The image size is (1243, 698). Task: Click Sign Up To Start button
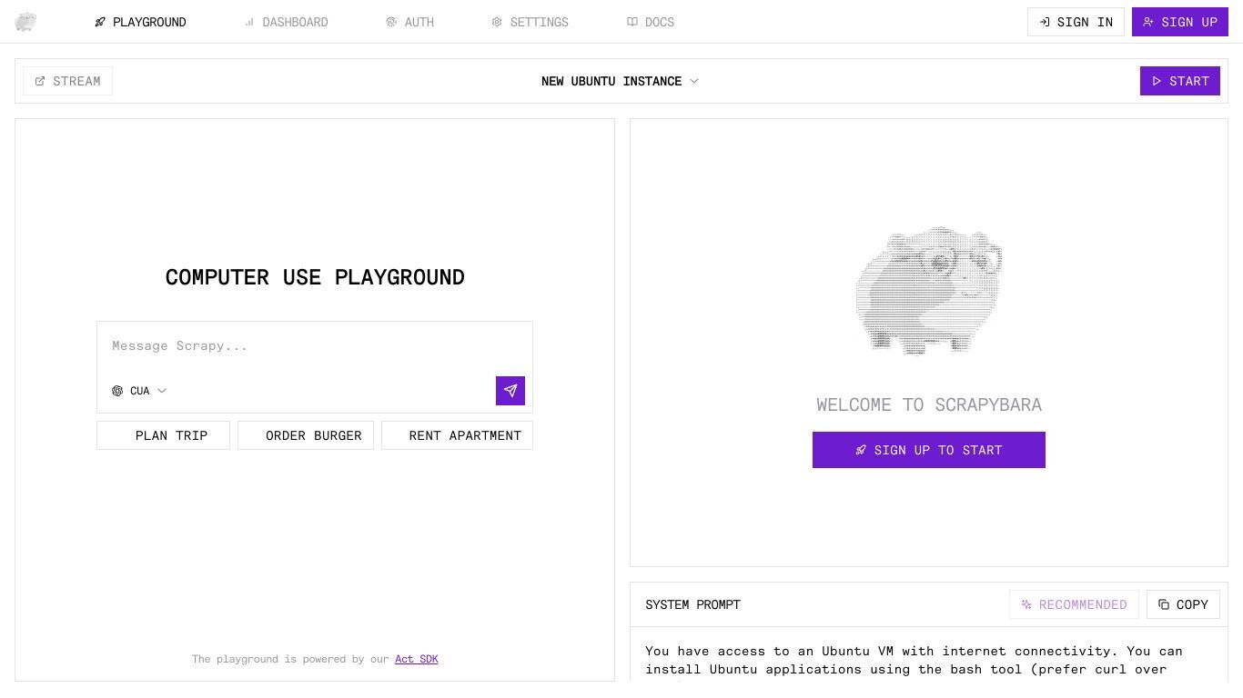coord(928,450)
